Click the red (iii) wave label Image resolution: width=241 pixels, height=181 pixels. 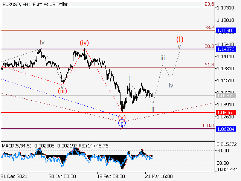coord(63,91)
